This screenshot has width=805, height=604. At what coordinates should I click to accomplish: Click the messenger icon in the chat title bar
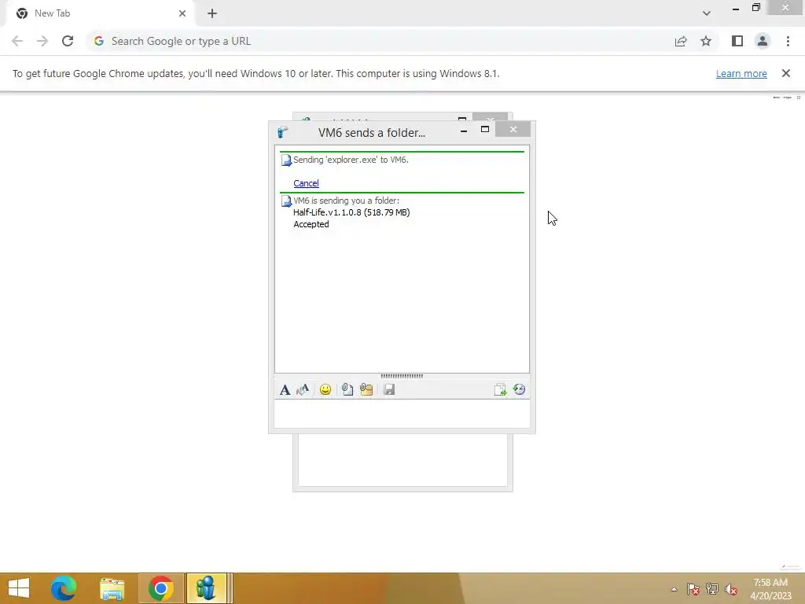pyautogui.click(x=282, y=132)
